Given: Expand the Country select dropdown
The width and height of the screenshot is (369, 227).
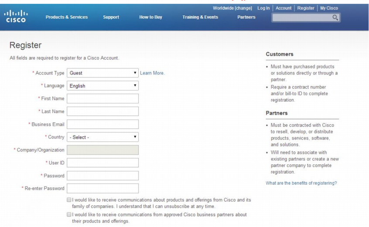Looking at the screenshot, I should point(102,137).
